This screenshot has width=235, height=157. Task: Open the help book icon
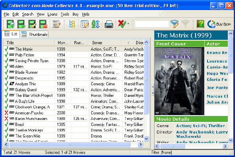coord(200,24)
